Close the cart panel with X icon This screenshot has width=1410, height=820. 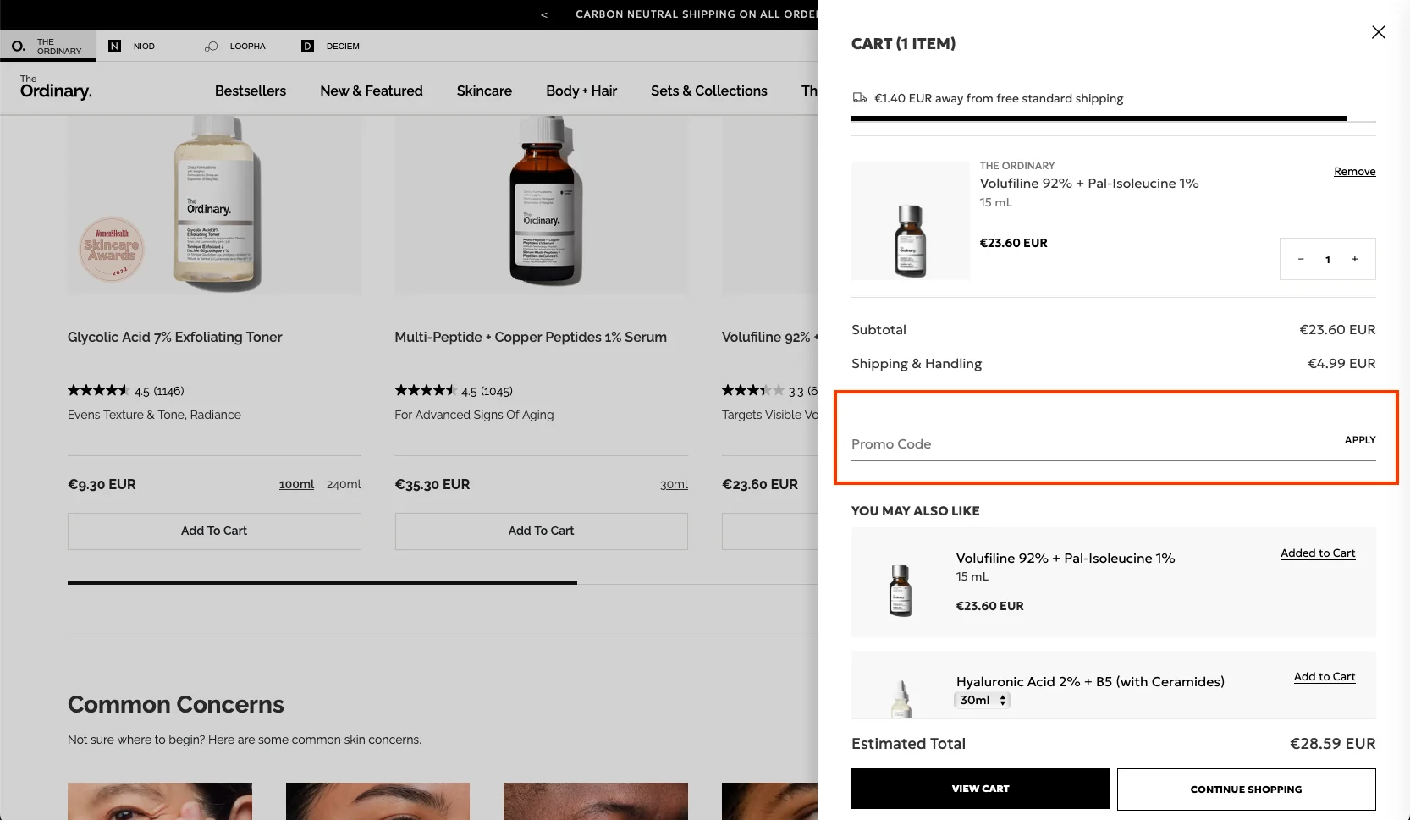[x=1378, y=32]
